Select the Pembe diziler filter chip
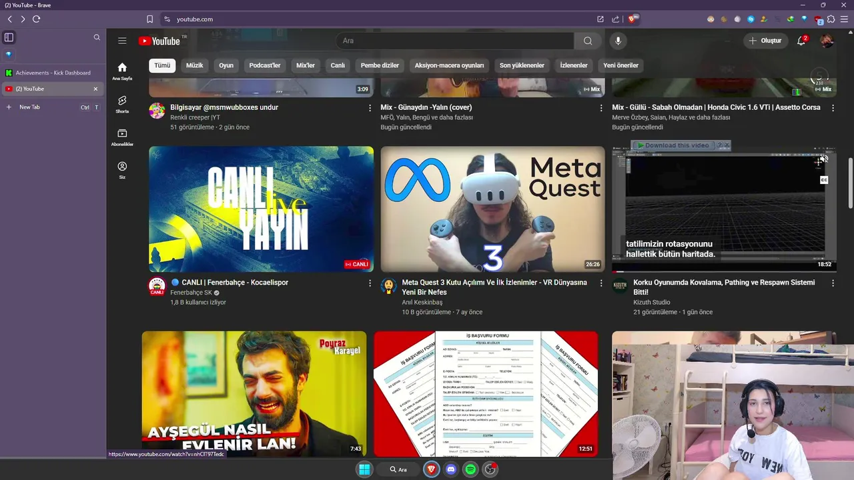This screenshot has width=854, height=480. pyautogui.click(x=380, y=65)
